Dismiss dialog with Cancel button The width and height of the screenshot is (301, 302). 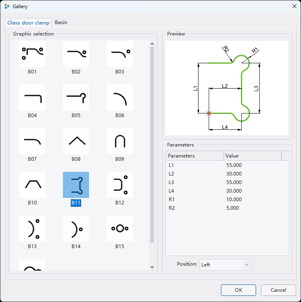pos(278,290)
